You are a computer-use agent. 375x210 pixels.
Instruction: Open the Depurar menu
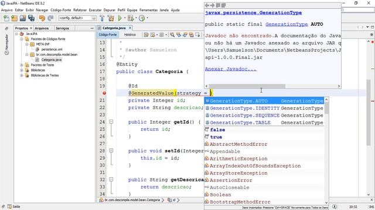coord(110,10)
